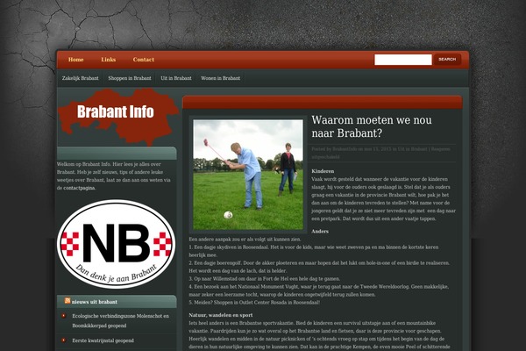Open article title Waarom moeten we nou naar Brabant?

tap(372, 126)
